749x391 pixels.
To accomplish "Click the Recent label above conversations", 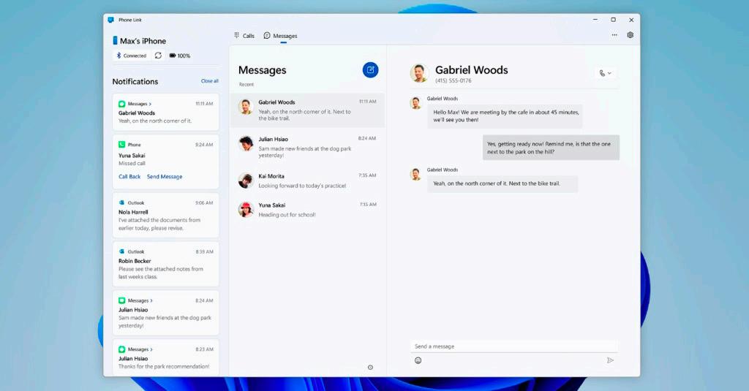I will click(246, 85).
